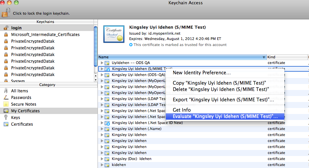Click the padlock icon to lock login keychain
Viewport: 309px width, 168px height.
pos(6,13)
